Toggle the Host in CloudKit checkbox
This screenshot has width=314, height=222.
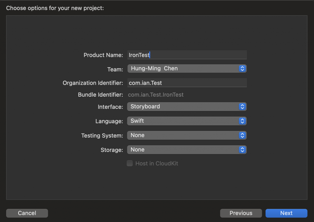pos(130,163)
